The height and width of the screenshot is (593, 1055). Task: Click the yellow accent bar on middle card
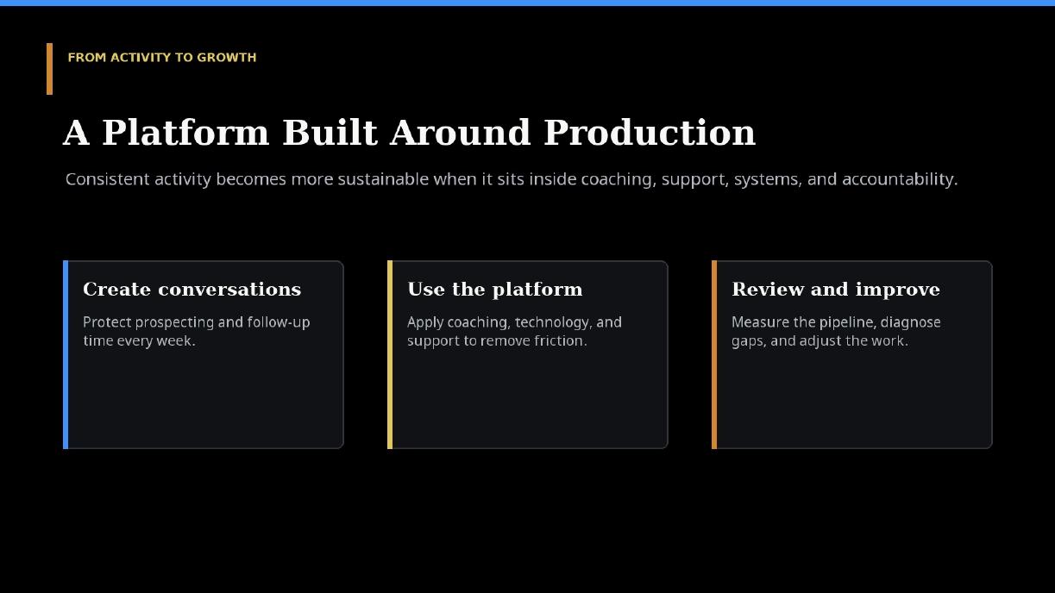390,354
